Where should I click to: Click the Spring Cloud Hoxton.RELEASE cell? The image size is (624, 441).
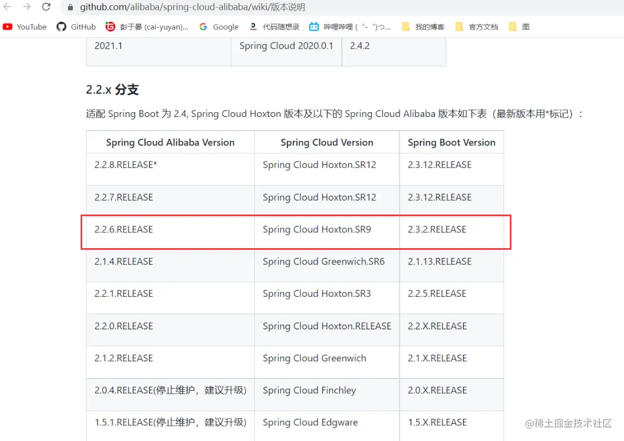[327, 330]
